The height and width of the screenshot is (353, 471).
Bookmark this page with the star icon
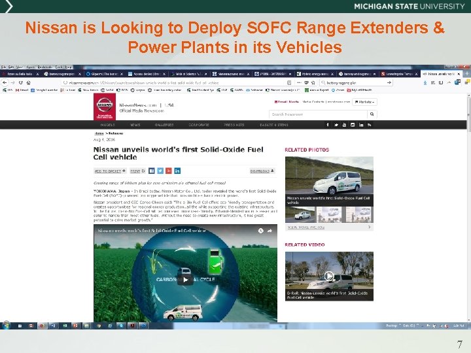click(313, 82)
